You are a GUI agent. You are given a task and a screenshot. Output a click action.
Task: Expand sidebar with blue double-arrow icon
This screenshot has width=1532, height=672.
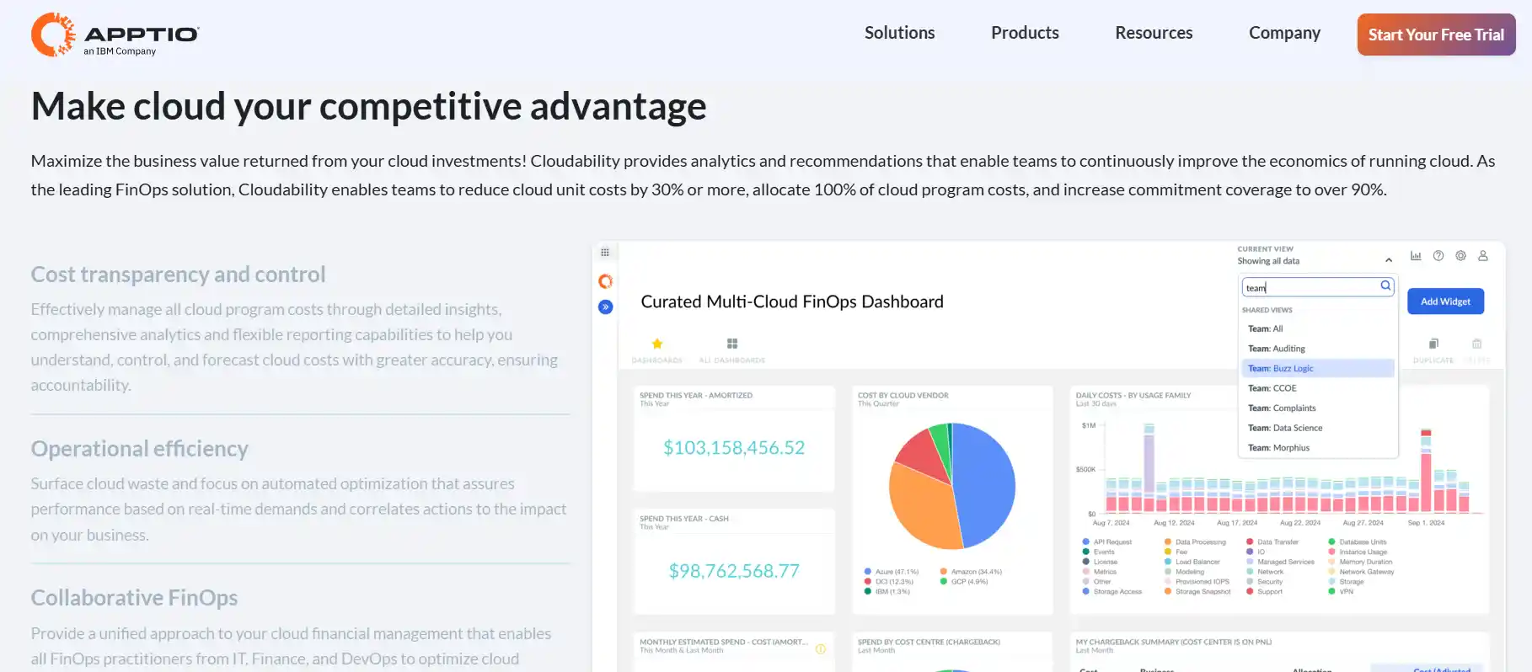(605, 307)
